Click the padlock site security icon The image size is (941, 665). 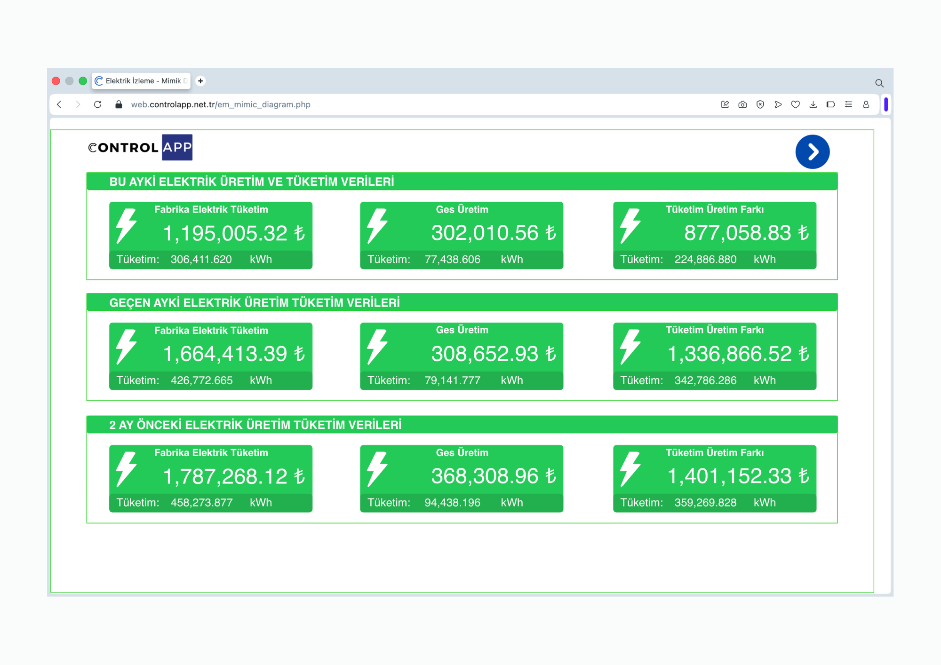[x=119, y=104]
